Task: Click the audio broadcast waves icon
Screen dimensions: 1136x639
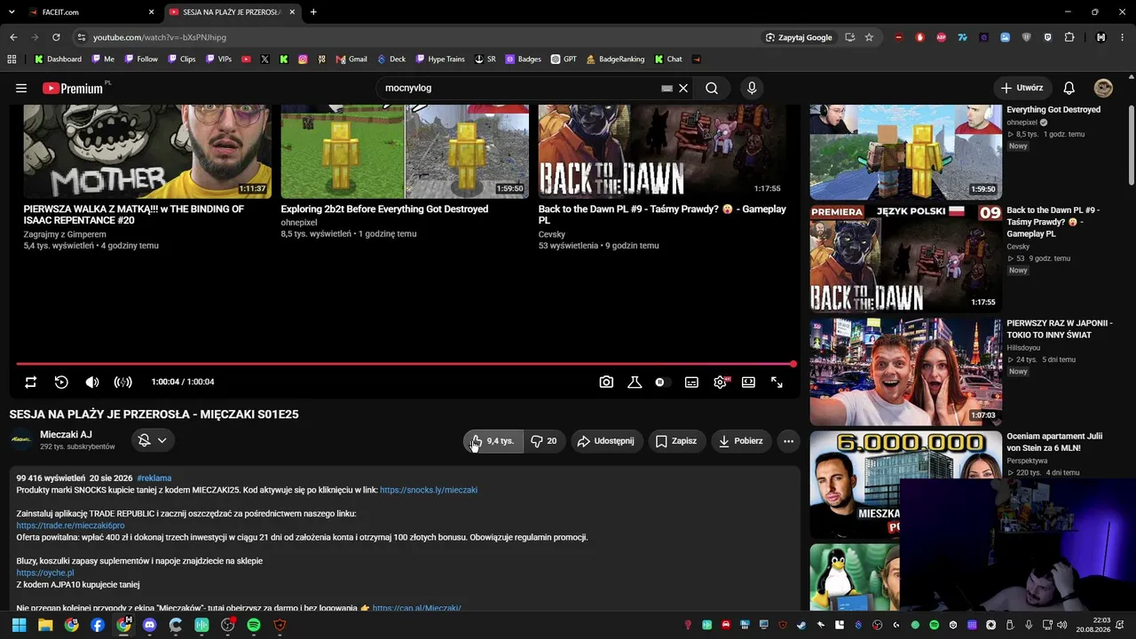Action: 123,382
